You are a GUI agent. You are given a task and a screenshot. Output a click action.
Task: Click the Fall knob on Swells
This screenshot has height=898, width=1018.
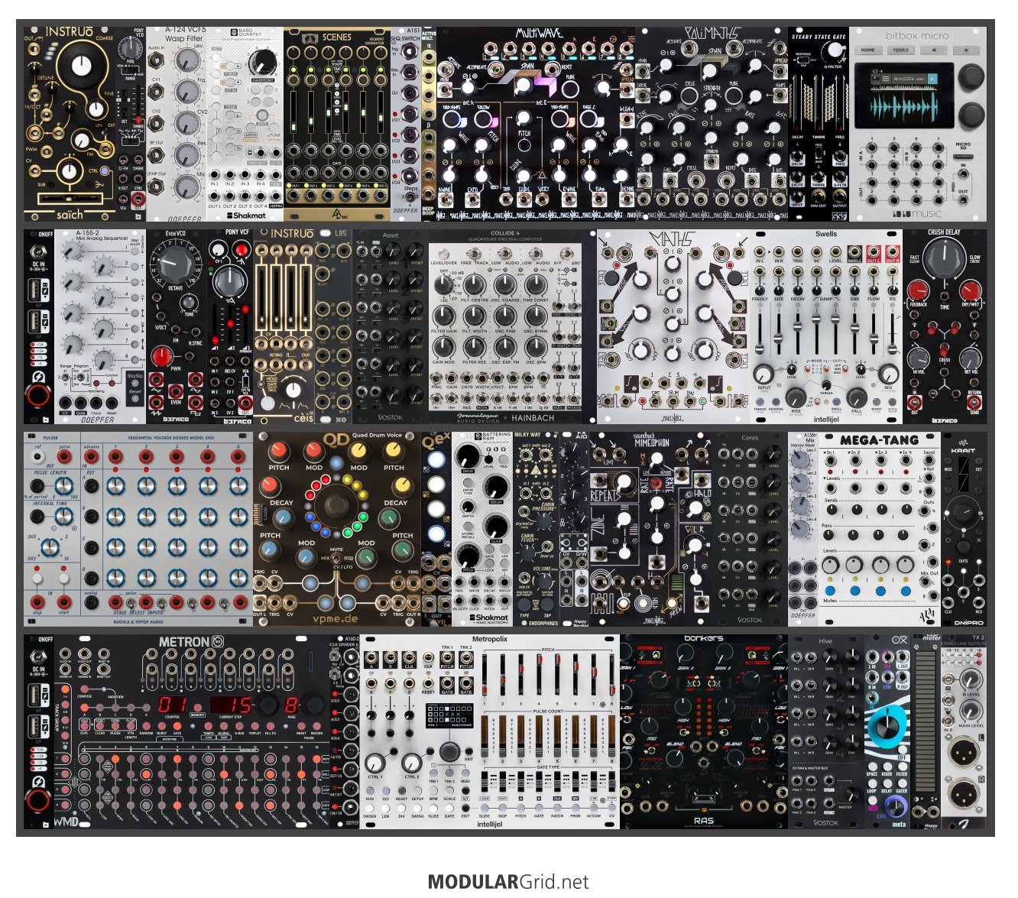[x=857, y=397]
